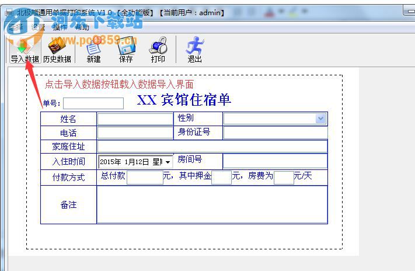
Task: Click the 付款方式 label cell
Action: coord(68,177)
